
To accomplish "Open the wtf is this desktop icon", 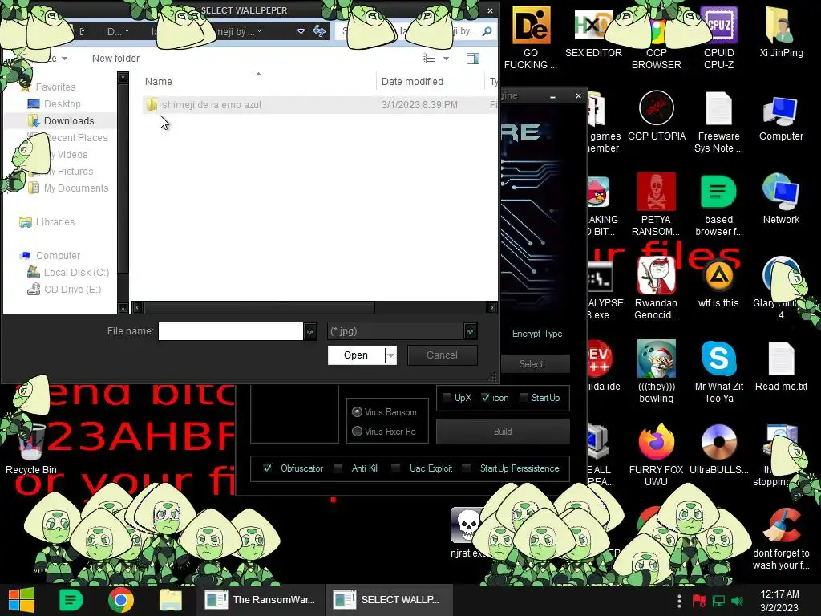I will click(718, 283).
